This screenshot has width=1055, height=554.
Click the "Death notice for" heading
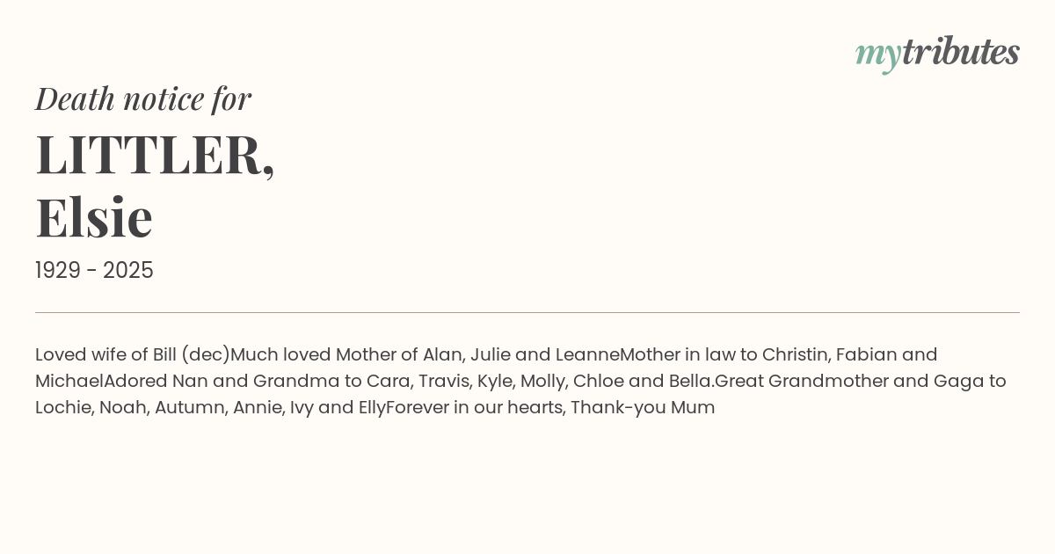tap(143, 98)
